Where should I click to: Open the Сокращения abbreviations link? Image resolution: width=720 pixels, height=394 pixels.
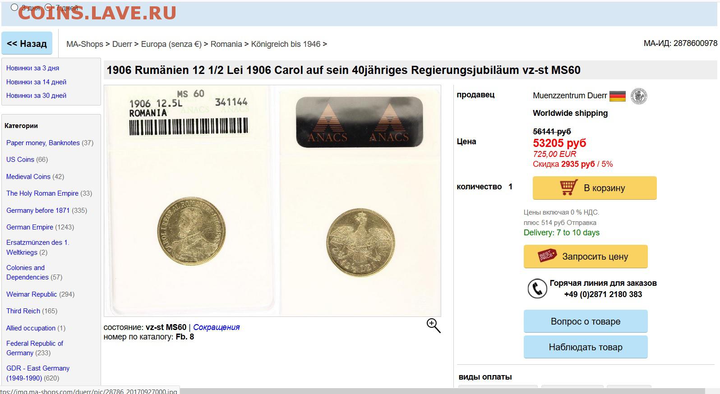[x=217, y=327]
